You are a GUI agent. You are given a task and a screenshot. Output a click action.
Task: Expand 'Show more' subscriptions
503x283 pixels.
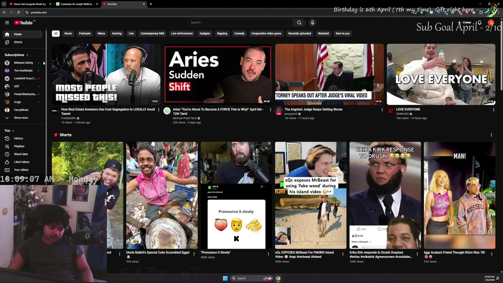(x=22, y=118)
